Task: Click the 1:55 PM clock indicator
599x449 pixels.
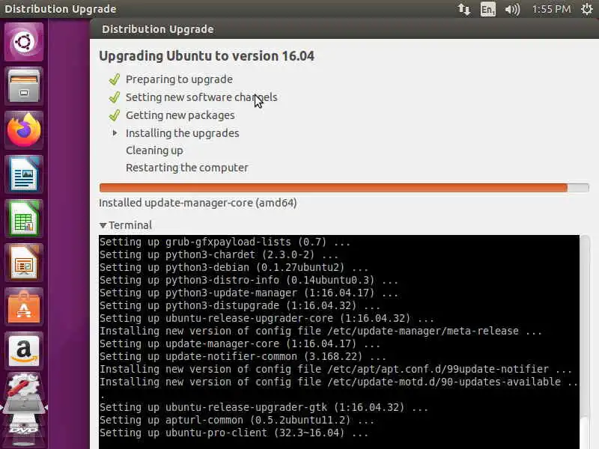Action: [x=551, y=9]
